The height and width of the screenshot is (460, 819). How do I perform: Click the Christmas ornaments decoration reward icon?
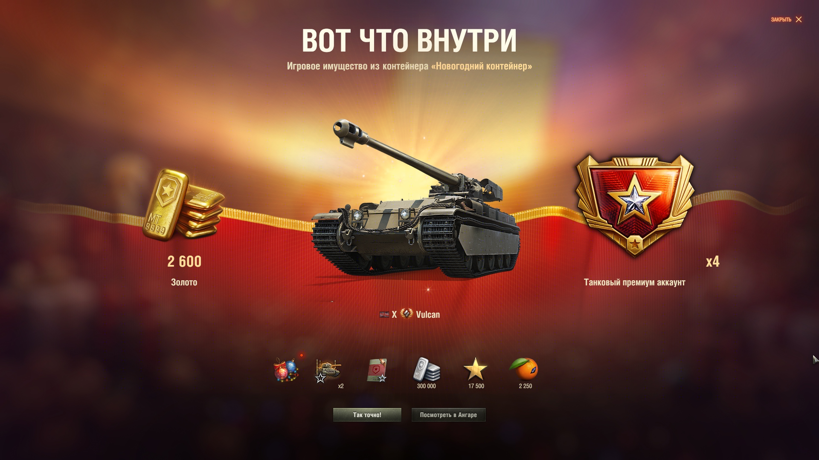click(x=286, y=370)
